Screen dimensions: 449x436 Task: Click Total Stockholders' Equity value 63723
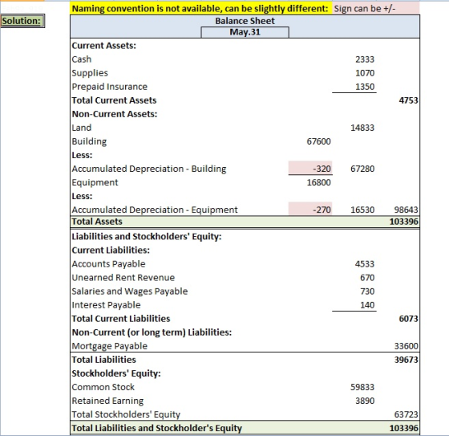click(406, 414)
